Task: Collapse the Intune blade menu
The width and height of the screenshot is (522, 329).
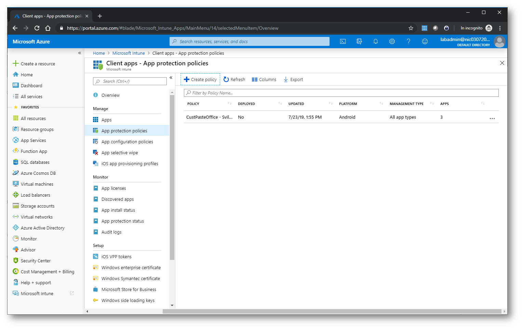Action: click(171, 78)
